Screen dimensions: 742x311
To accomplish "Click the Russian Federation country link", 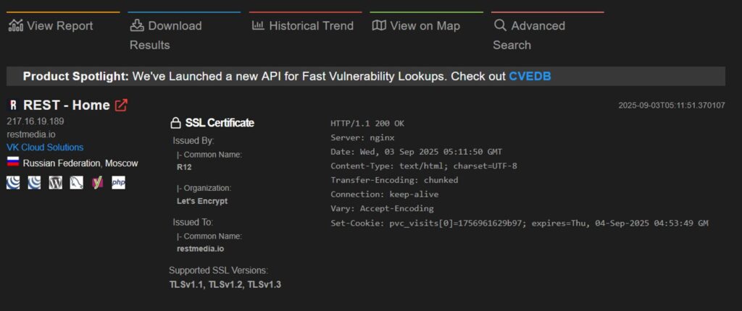I will [62, 163].
